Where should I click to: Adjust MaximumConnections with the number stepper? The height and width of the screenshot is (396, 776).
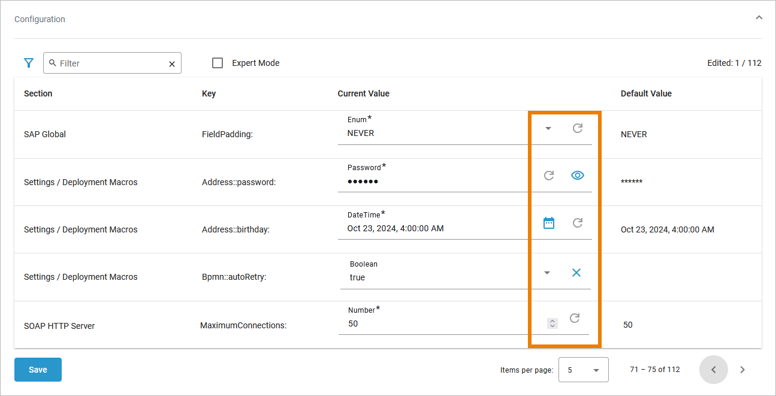[x=552, y=324]
